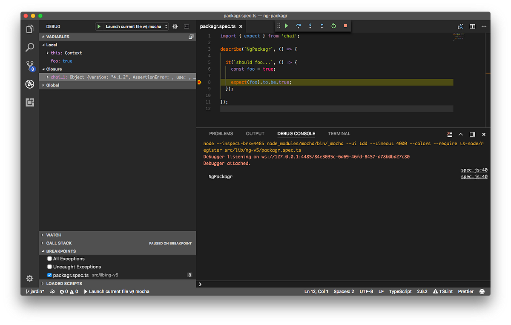511x325 pixels.
Task: Open the debug configuration settings gear
Action: (175, 26)
